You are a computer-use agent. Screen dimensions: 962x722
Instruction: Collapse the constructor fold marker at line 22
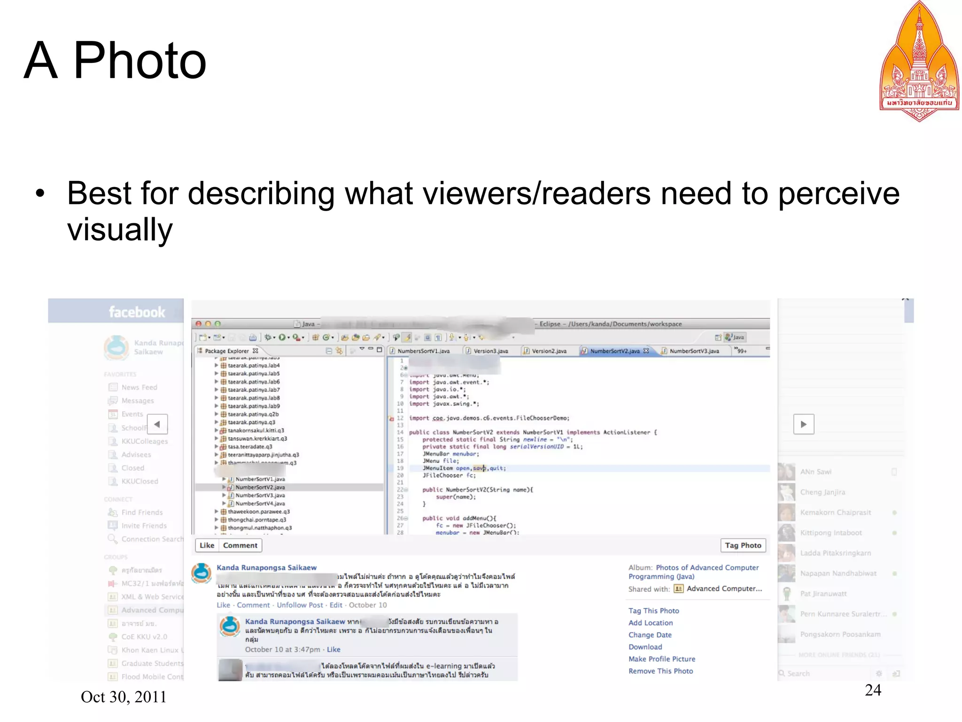405,490
